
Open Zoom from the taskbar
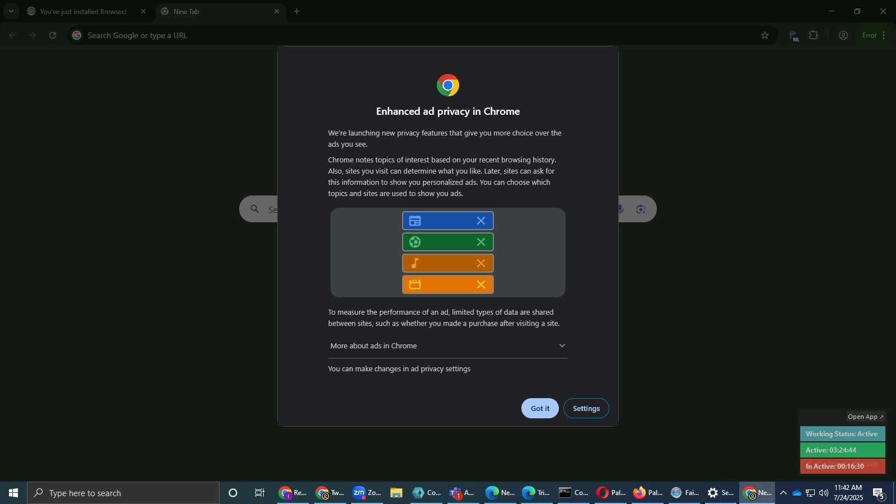click(367, 493)
